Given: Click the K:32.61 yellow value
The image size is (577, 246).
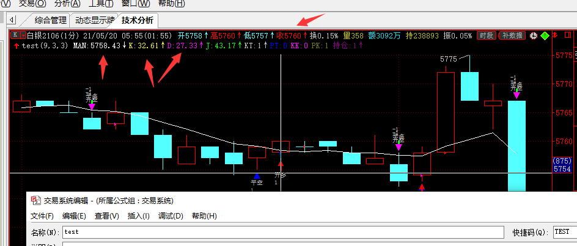Looking at the screenshot, I should tap(143, 46).
